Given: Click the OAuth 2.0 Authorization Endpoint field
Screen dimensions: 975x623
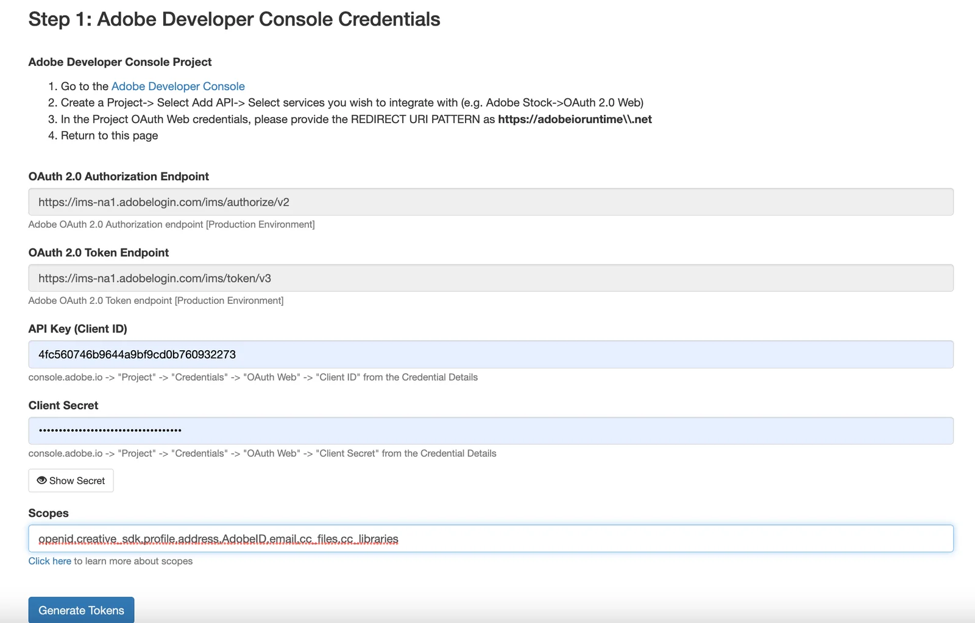Looking at the screenshot, I should 491,202.
